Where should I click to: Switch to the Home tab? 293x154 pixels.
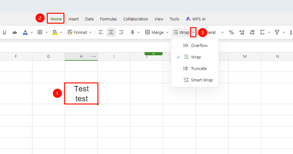56,19
